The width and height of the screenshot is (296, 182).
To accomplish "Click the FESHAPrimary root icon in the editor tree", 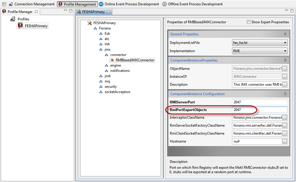I will [90, 23].
